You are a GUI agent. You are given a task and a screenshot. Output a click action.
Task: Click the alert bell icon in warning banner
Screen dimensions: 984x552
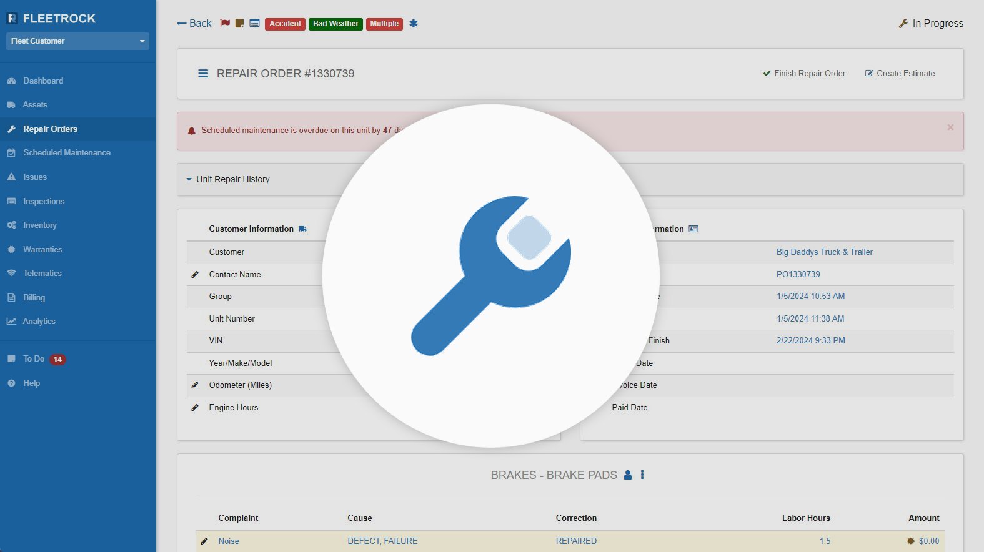(192, 131)
